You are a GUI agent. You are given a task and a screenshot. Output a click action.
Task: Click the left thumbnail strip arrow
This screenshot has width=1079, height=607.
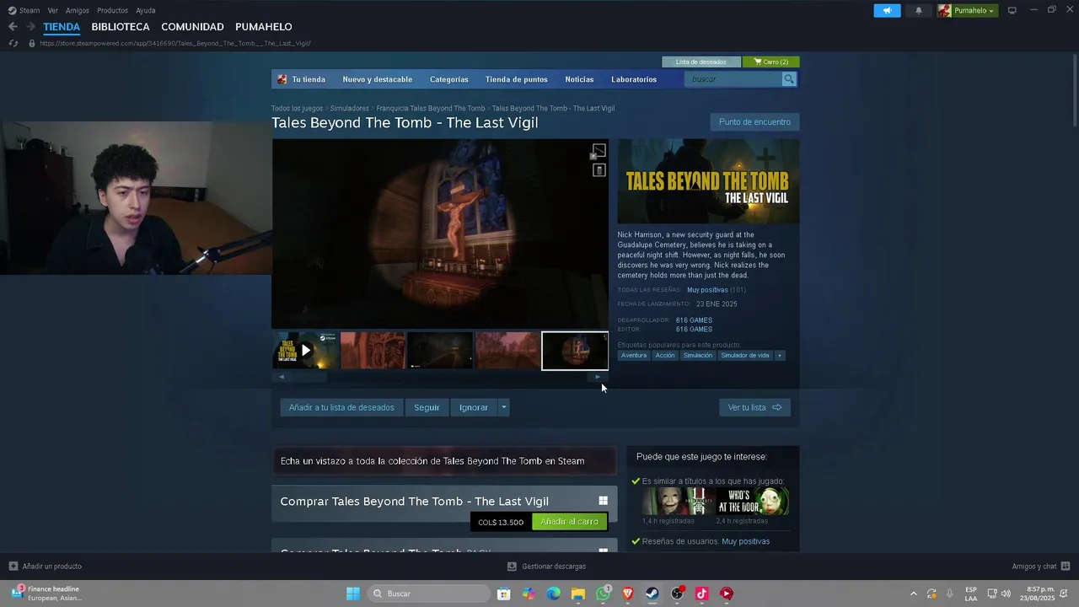282,377
